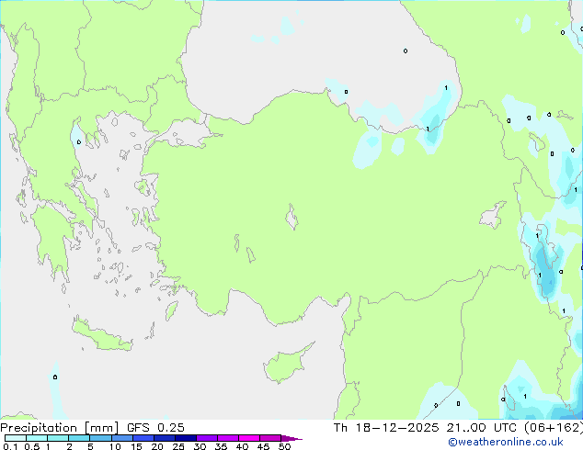Click the above-50 mm arrow tip of the legend
Viewport: 583px width, 450px height.
[291, 438]
